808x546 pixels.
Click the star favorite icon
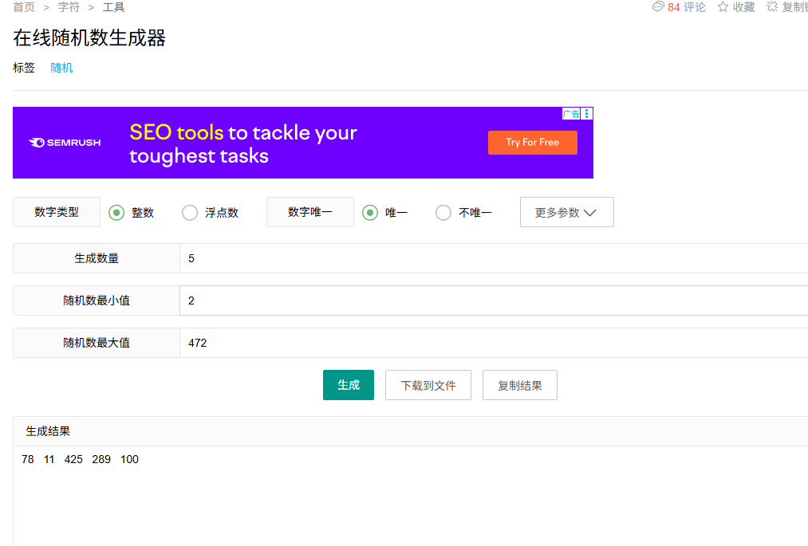pos(723,7)
